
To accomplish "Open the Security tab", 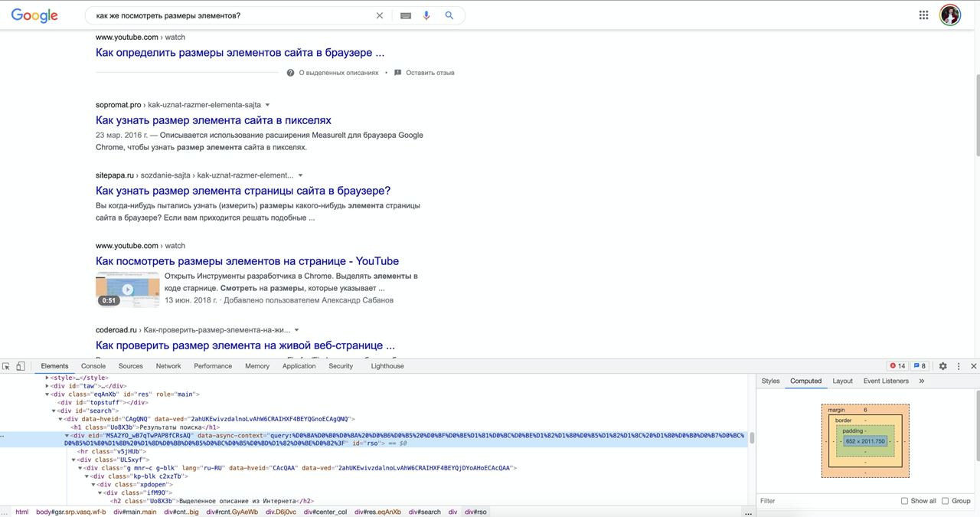I will pyautogui.click(x=341, y=366).
